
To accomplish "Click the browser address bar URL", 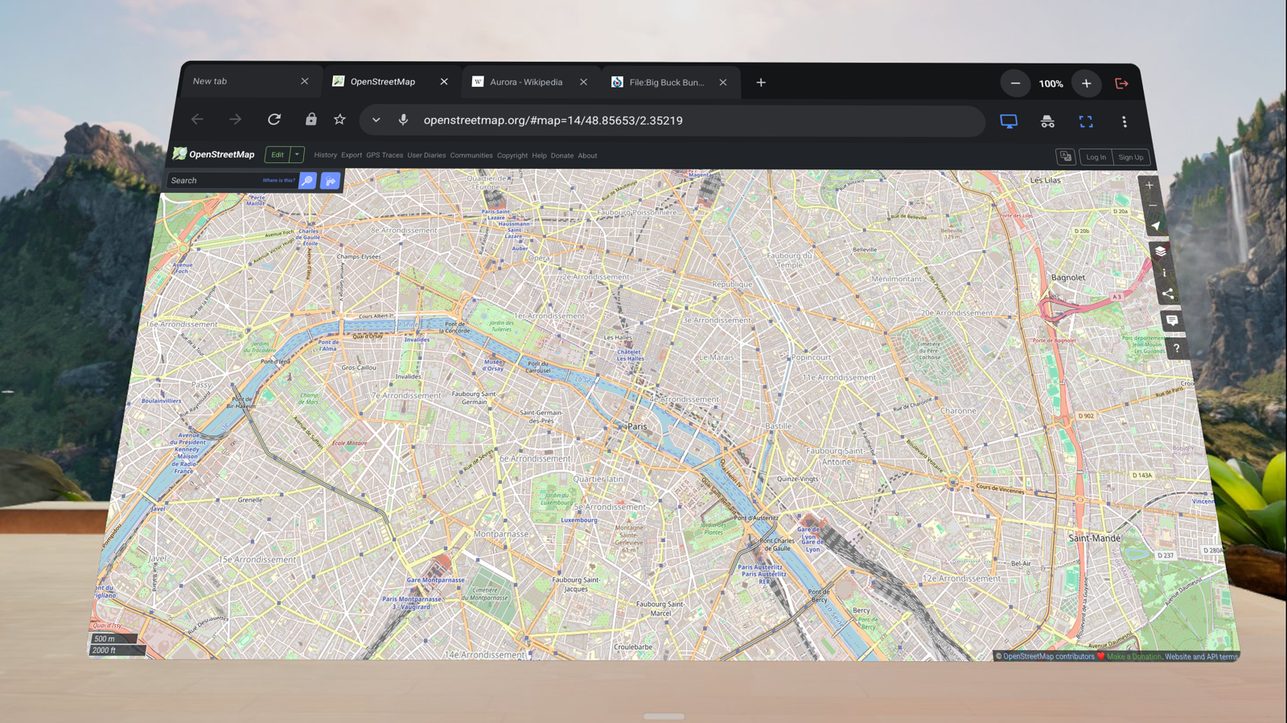I will 553,120.
